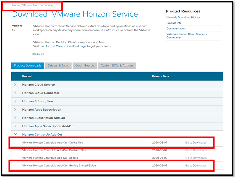Expand the Horizon Apps Subscription row chevron

(x=15, y=109)
